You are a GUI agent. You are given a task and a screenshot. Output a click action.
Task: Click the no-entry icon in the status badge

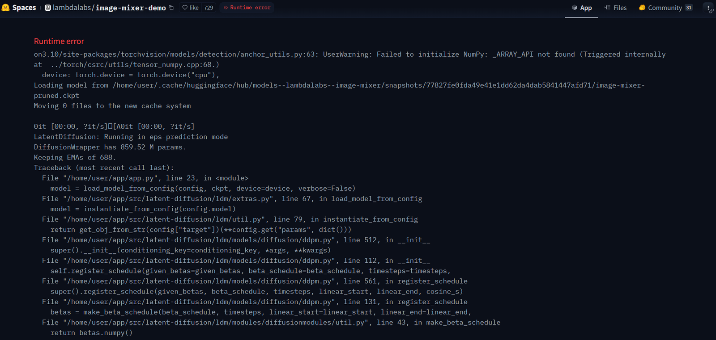point(226,8)
